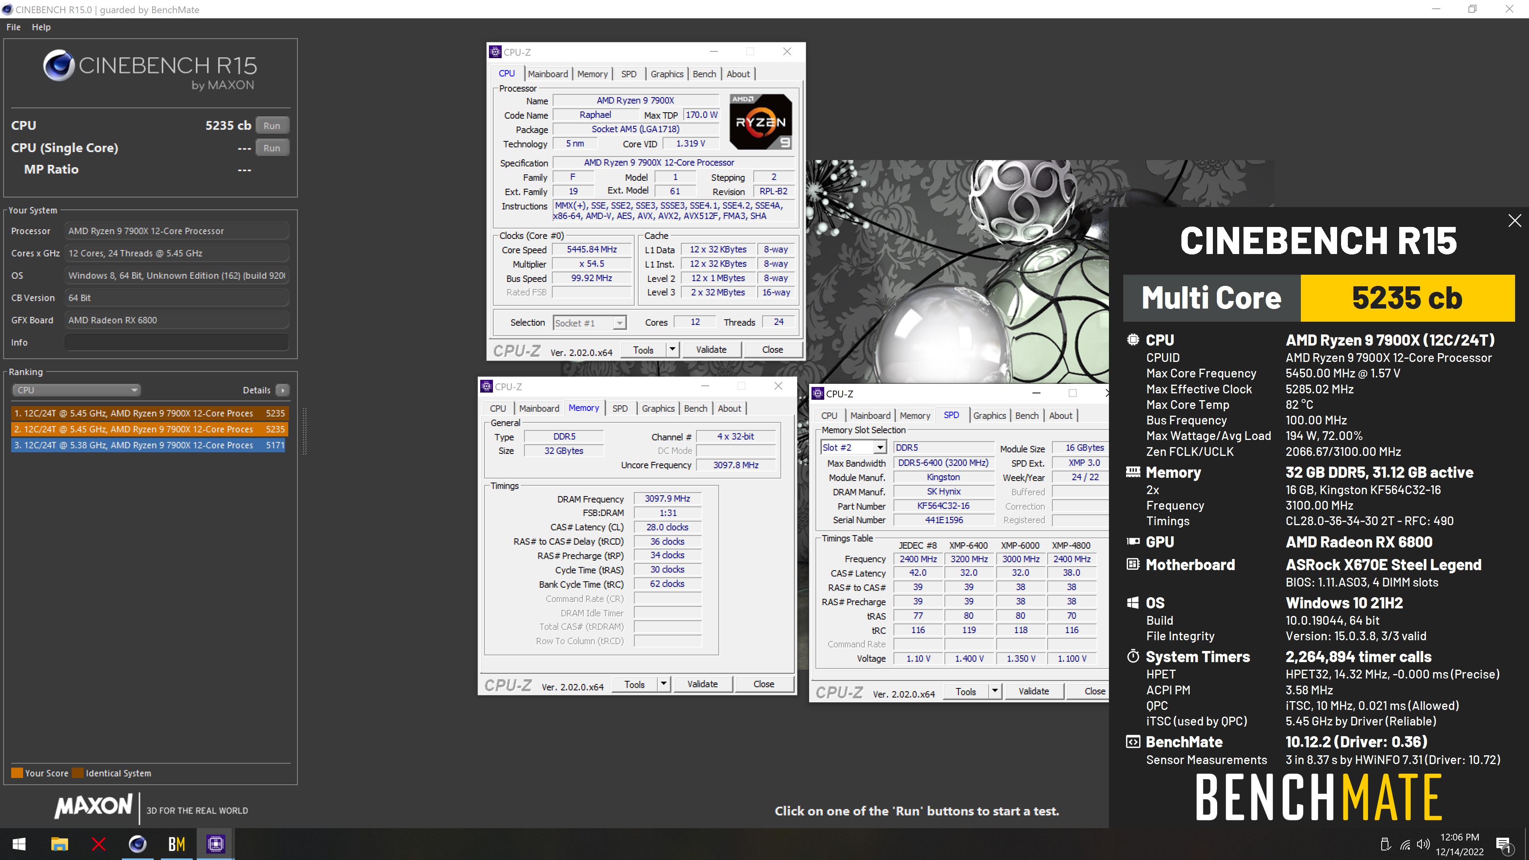This screenshot has width=1529, height=860.
Task: Open the Ranking CPU dropdown
Action: (76, 390)
